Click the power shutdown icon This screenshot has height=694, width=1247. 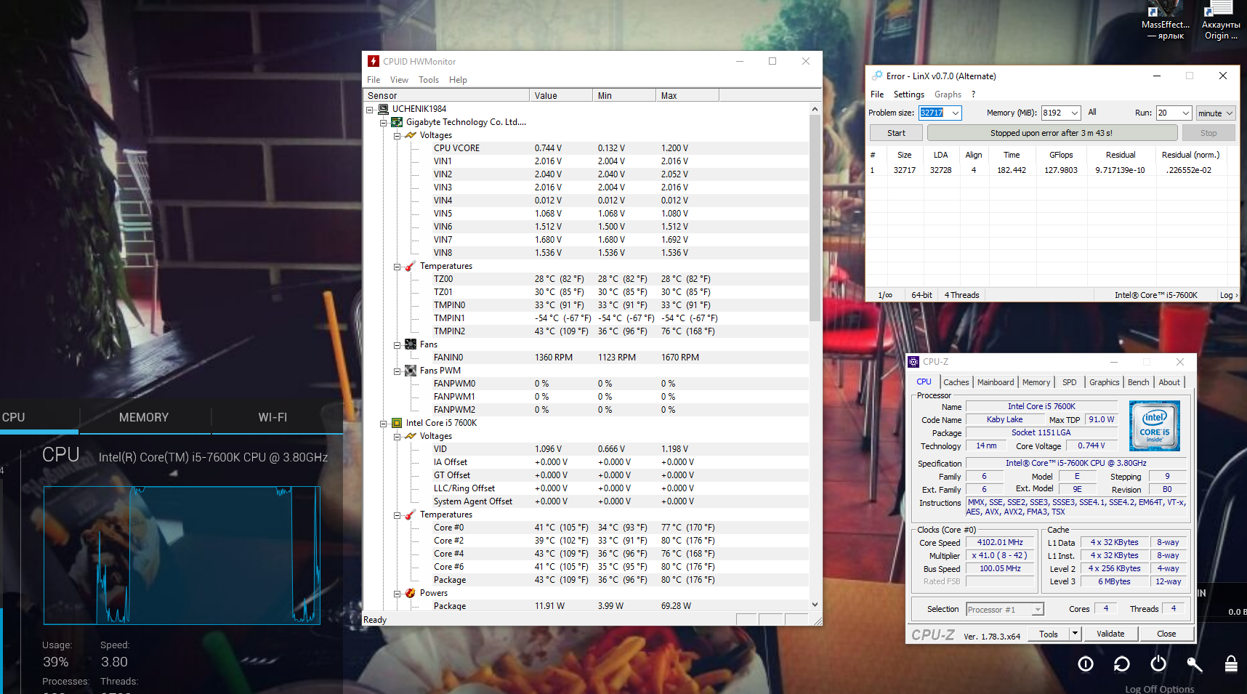pyautogui.click(x=1158, y=663)
